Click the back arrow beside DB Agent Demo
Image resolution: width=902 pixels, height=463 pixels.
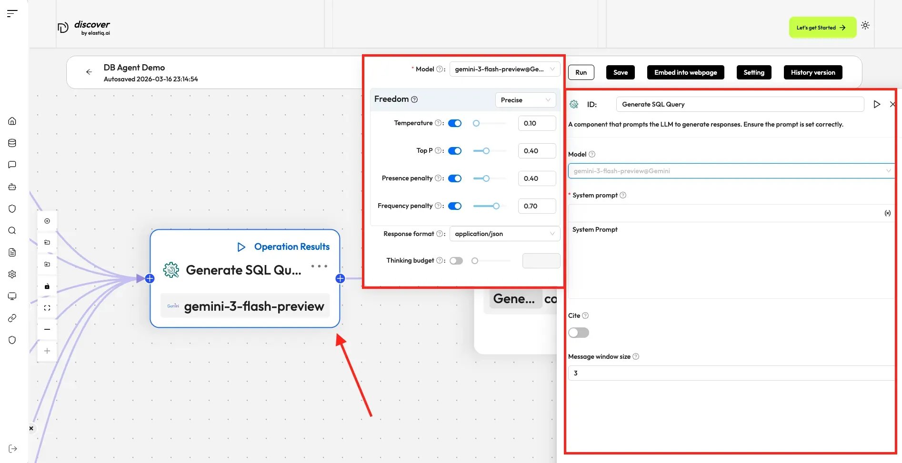(x=89, y=72)
